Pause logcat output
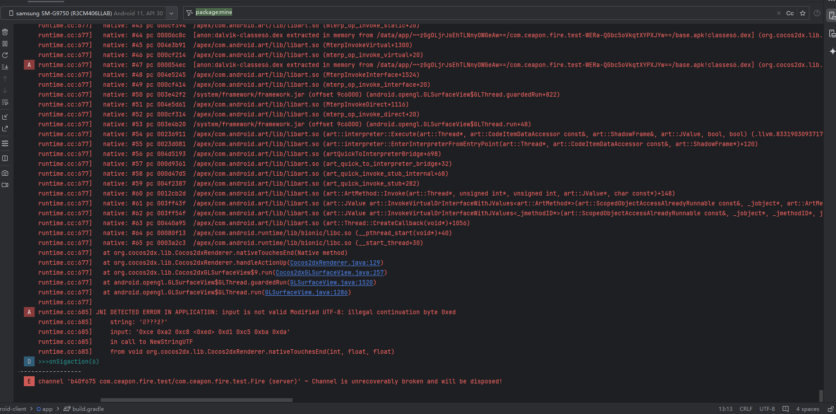The image size is (836, 414). (x=5, y=44)
